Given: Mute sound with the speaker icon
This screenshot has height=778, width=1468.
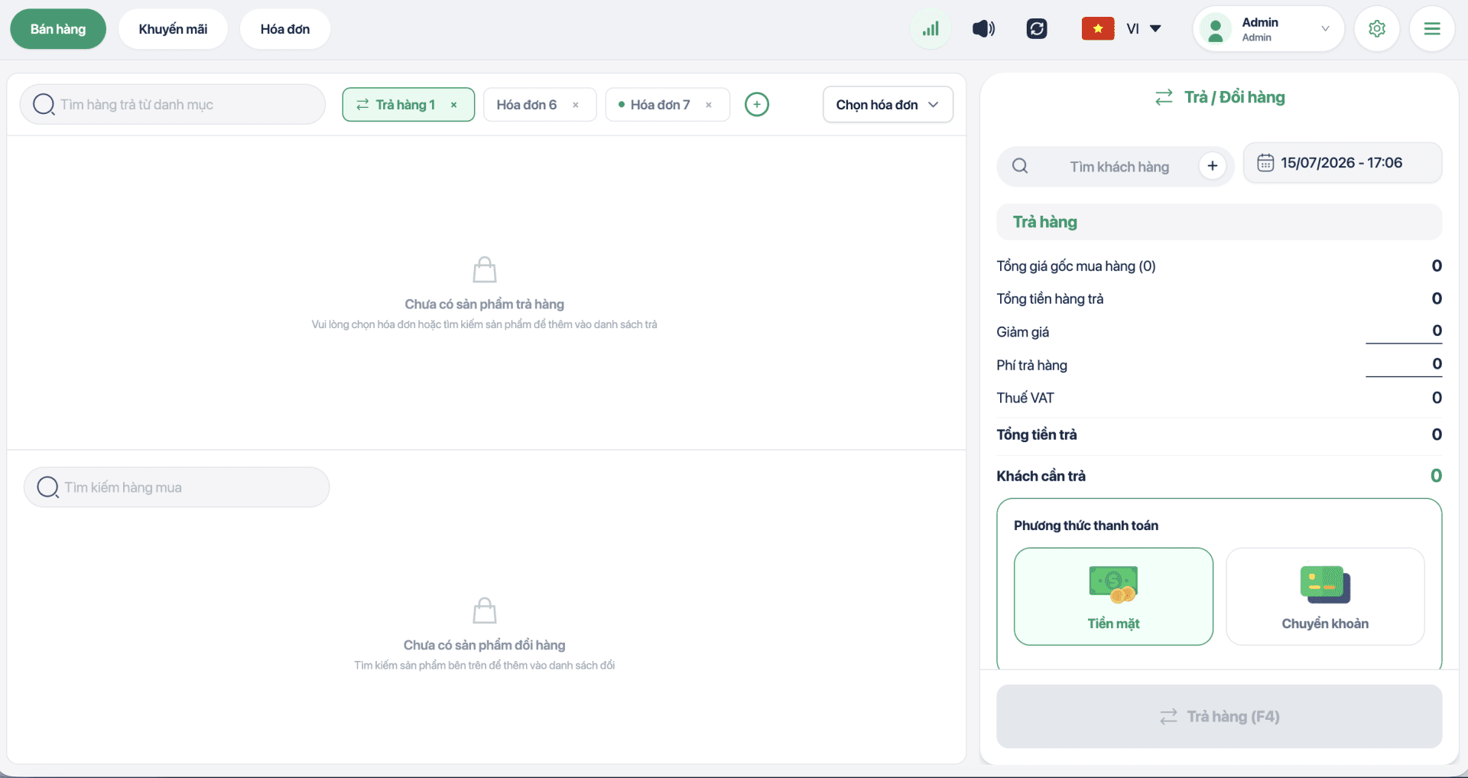Looking at the screenshot, I should (x=983, y=29).
